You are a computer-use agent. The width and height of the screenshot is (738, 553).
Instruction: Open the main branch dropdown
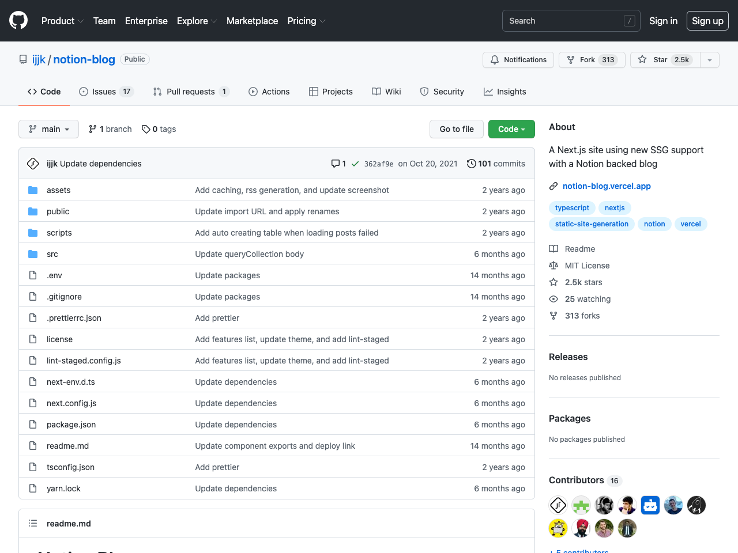(48, 128)
